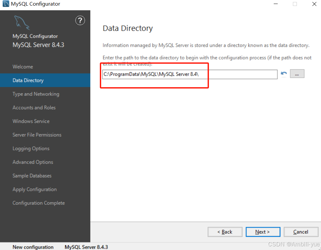The image size is (321, 250).
Task: Click 'MySQL Server 8.4.3' sidebar title
Action: tap(38, 45)
